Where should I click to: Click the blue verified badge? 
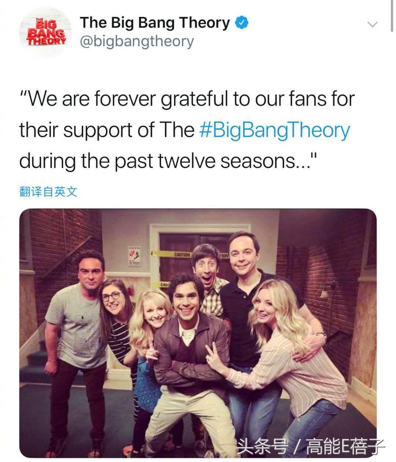pos(242,23)
